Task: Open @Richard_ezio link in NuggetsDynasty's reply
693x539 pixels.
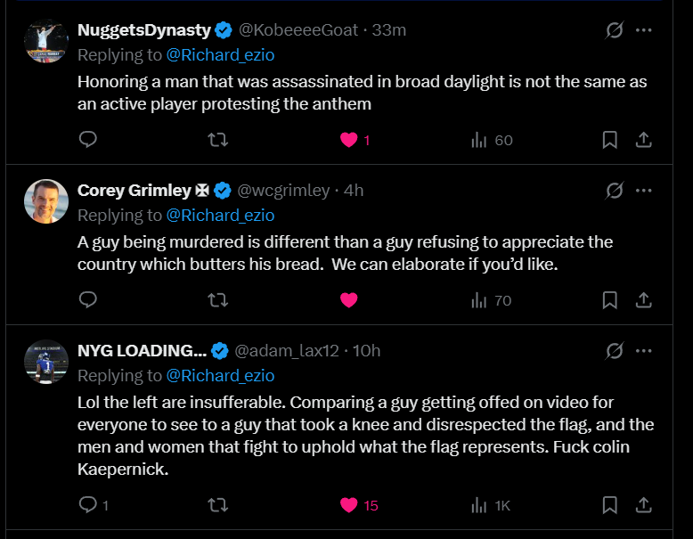Action: (x=220, y=54)
